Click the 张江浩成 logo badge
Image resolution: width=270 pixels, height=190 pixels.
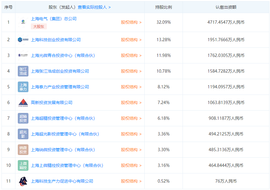[23, 71]
